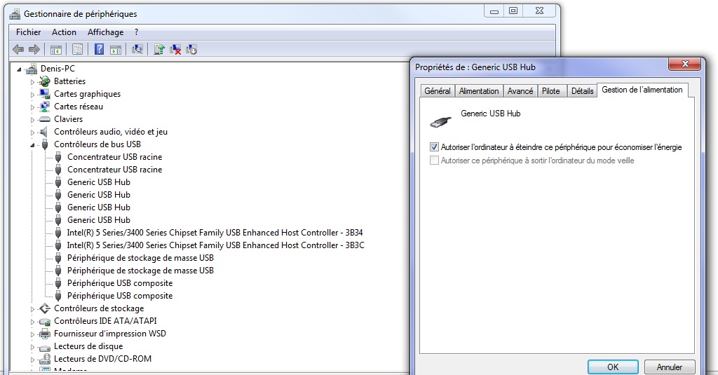
Task: Confirm with the OK button
Action: tap(613, 367)
